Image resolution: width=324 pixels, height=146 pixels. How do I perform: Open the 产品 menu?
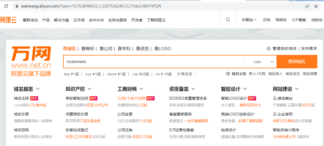(46, 20)
